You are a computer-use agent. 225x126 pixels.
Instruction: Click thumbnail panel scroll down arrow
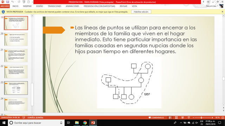[32, 114]
